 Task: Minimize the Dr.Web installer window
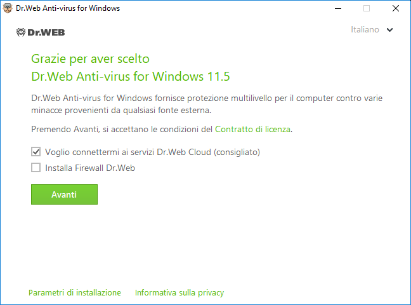[338, 8]
